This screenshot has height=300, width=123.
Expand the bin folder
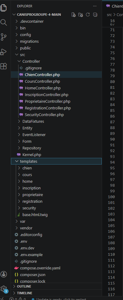pyautogui.click(x=56, y=28)
